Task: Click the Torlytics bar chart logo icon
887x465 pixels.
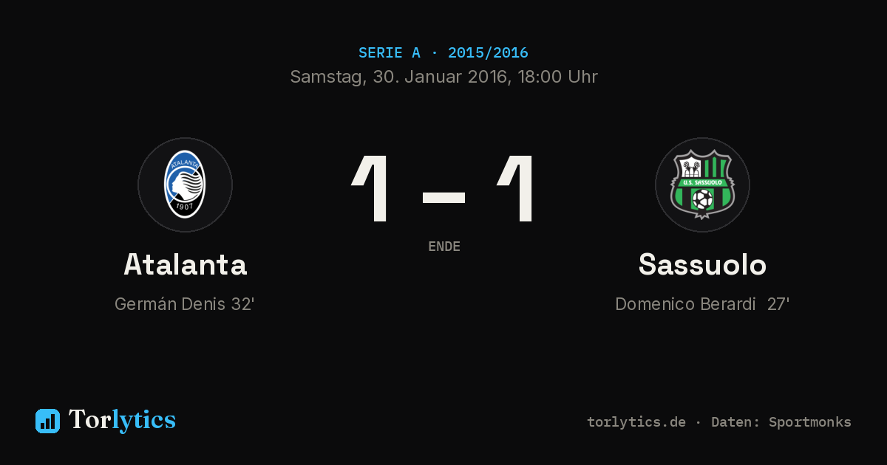Action: click(x=47, y=421)
